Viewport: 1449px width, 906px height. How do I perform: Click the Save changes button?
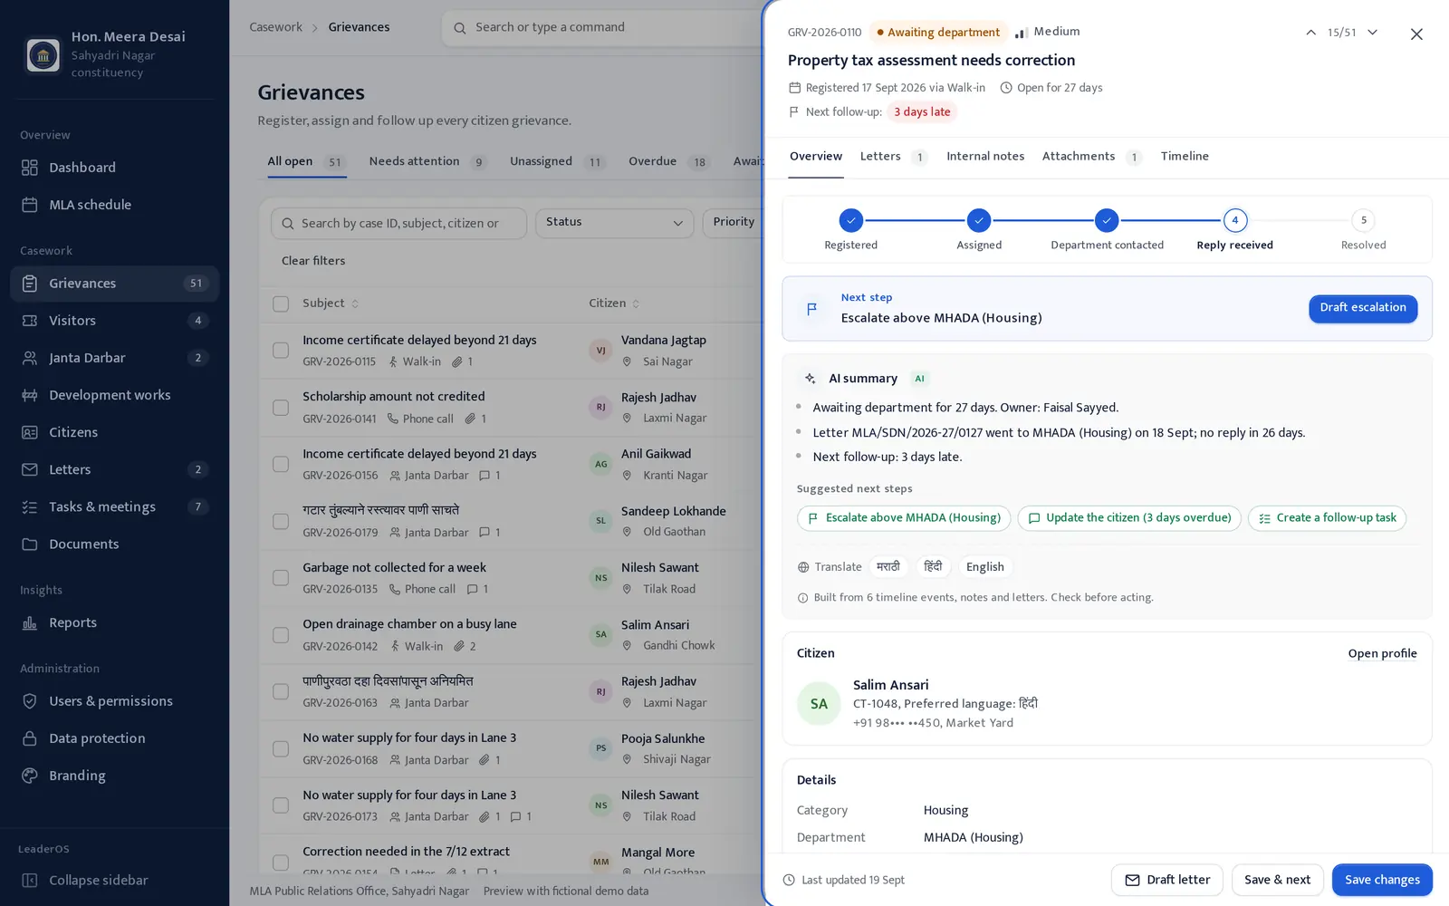pyautogui.click(x=1382, y=880)
